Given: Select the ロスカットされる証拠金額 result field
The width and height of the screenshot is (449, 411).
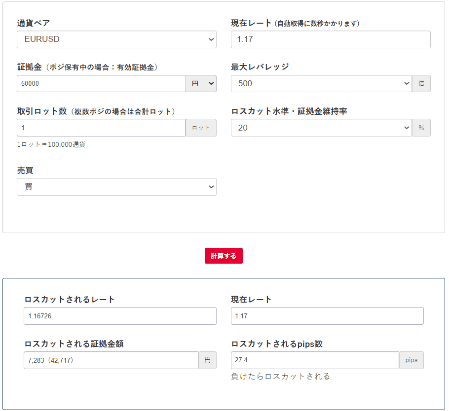Looking at the screenshot, I should (x=111, y=360).
